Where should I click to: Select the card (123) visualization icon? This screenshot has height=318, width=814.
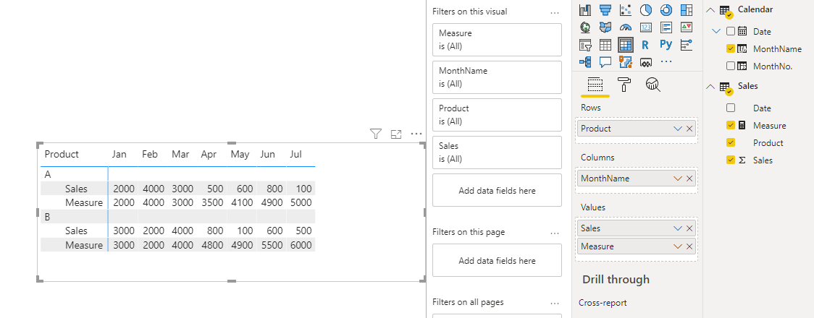(x=646, y=27)
